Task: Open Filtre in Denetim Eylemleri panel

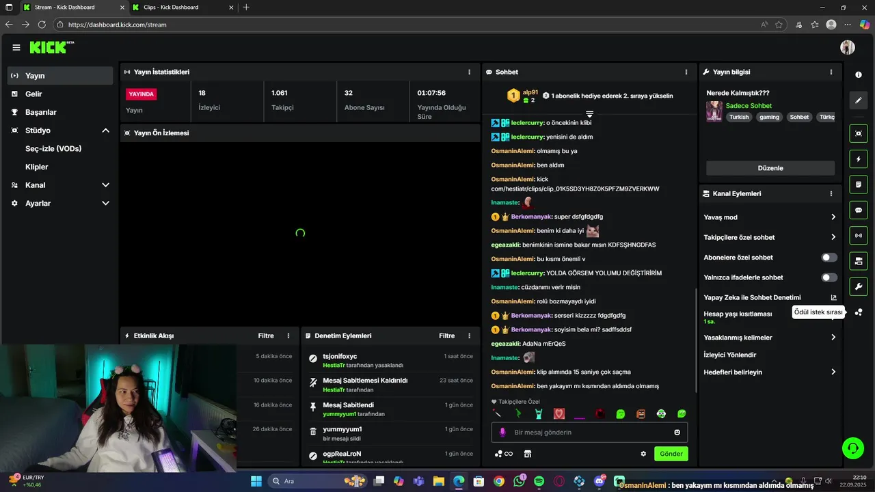Action: coord(447,336)
